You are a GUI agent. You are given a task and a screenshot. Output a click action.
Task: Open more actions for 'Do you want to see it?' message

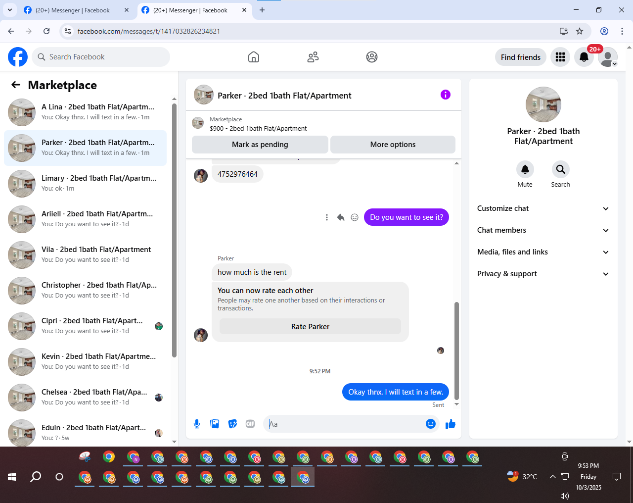pos(327,217)
